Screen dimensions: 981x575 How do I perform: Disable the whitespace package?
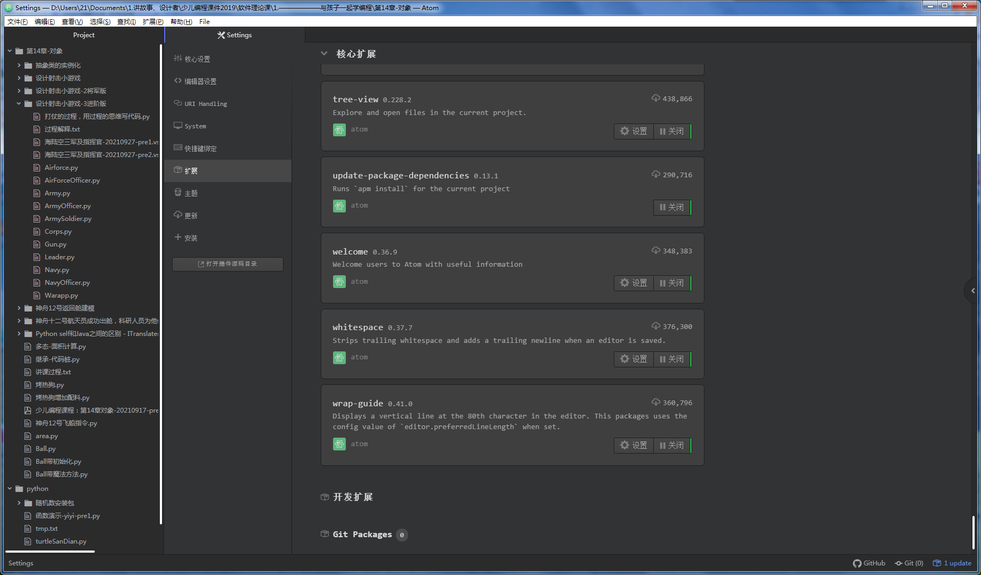(672, 359)
